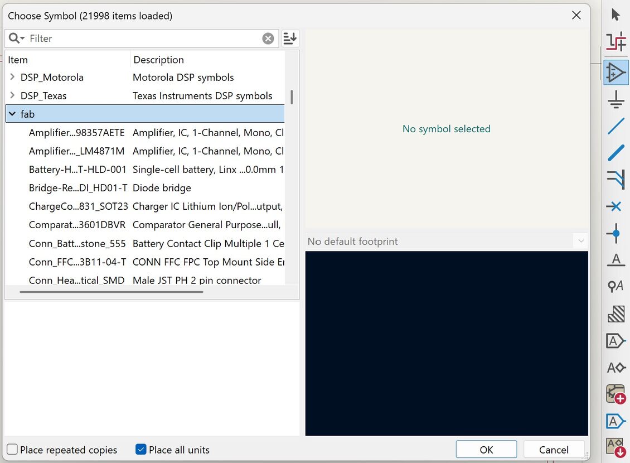Select the thin Draw Wire tool

point(616,126)
